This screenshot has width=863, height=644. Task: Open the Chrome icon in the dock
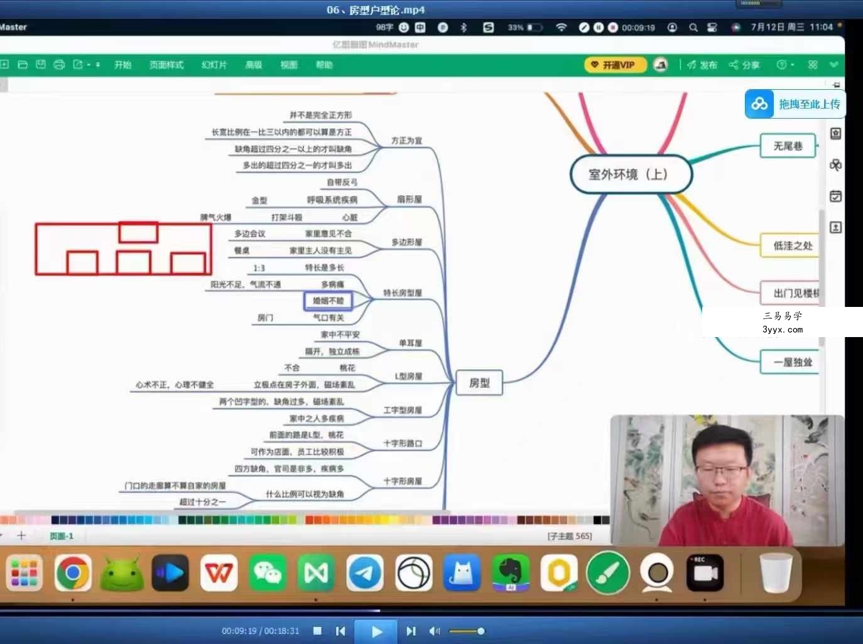(x=73, y=572)
